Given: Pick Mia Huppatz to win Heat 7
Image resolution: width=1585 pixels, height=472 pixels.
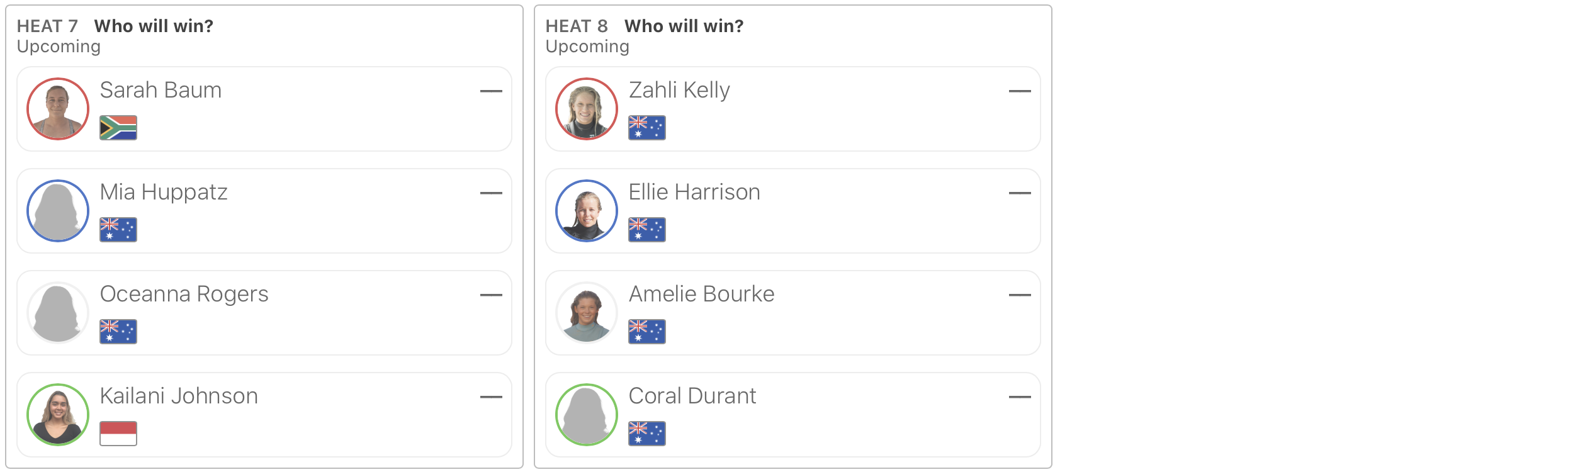Looking at the screenshot, I should pyautogui.click(x=264, y=211).
